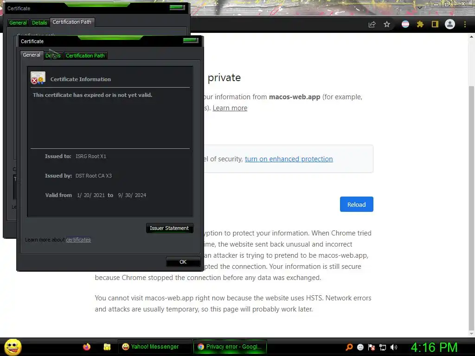
Task: Close the back Certificate window with green button
Action: 177,7
